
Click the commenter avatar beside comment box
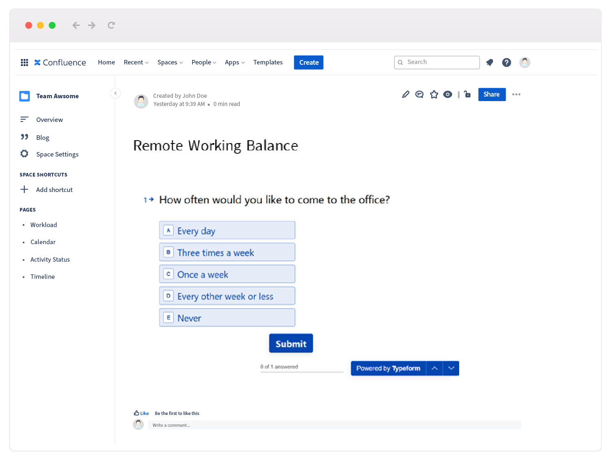(138, 424)
